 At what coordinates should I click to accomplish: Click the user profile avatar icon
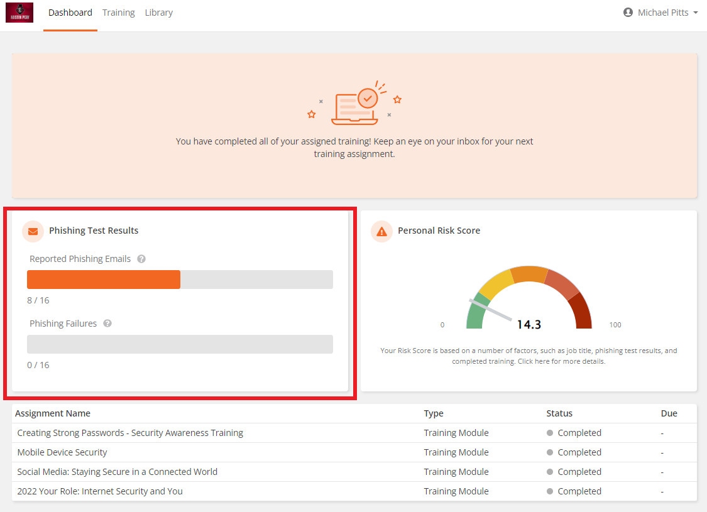[x=628, y=13]
